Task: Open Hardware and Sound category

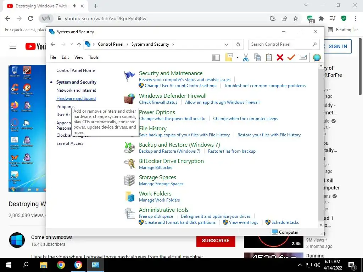Action: (76, 98)
